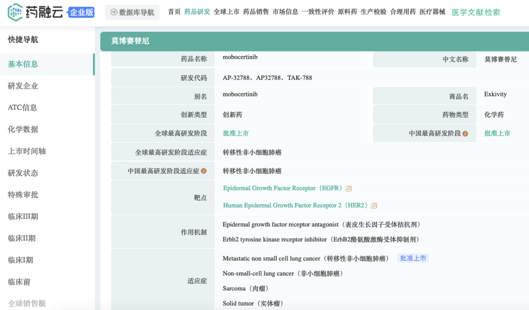
Task: Click the 快捷导航 heading
Action: [x=23, y=40]
